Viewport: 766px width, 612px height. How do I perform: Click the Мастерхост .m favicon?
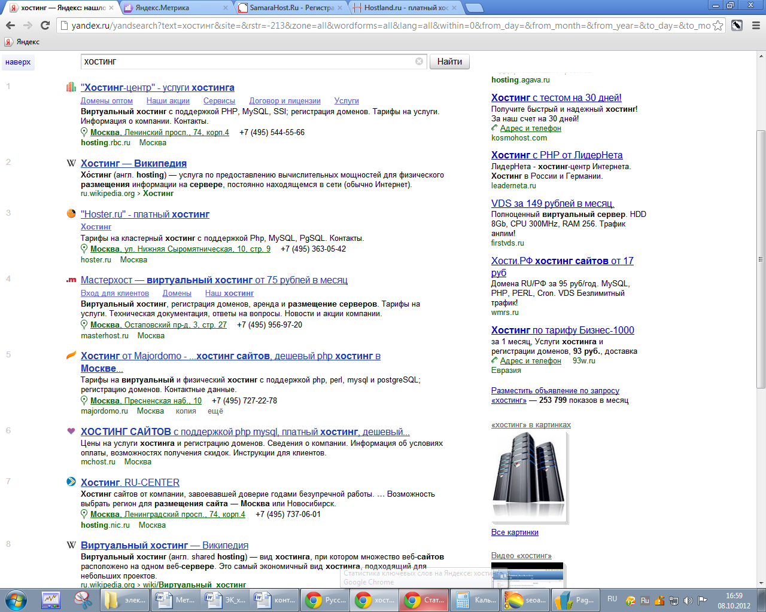pyautogui.click(x=71, y=280)
